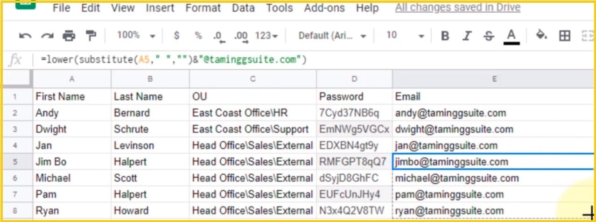Viewport: 596px width, 222px height.
Task: Toggle Italic formatting
Action: [x=467, y=36]
